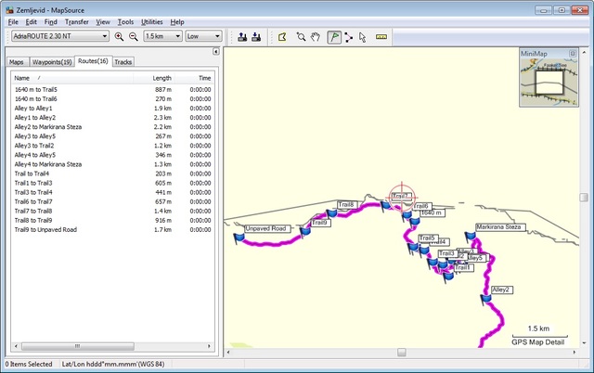Image resolution: width=594 pixels, height=373 pixels.
Task: Click the Trail8 waypoint flag on map
Action: pyautogui.click(x=332, y=213)
